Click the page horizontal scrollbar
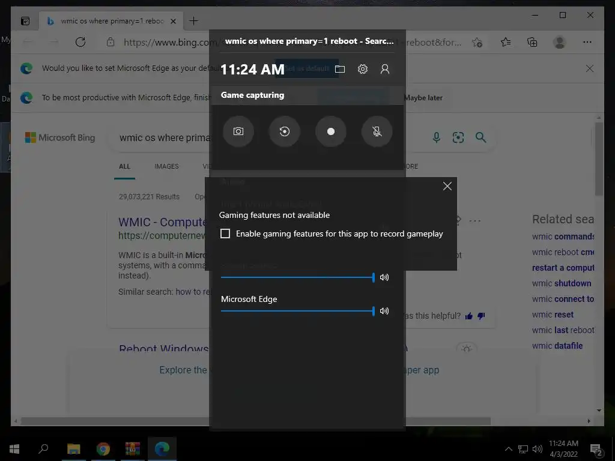The width and height of the screenshot is (615, 461). (x=256, y=421)
